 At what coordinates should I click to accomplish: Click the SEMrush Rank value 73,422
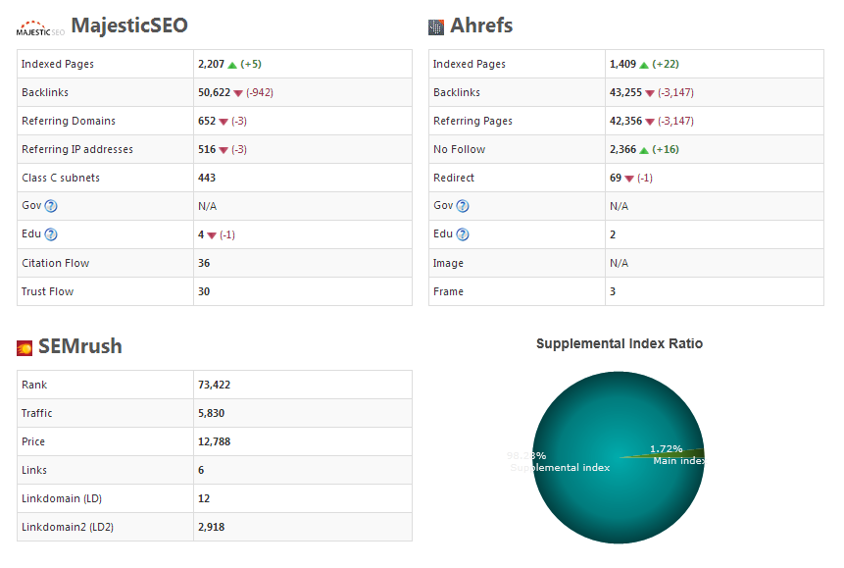[x=214, y=385]
